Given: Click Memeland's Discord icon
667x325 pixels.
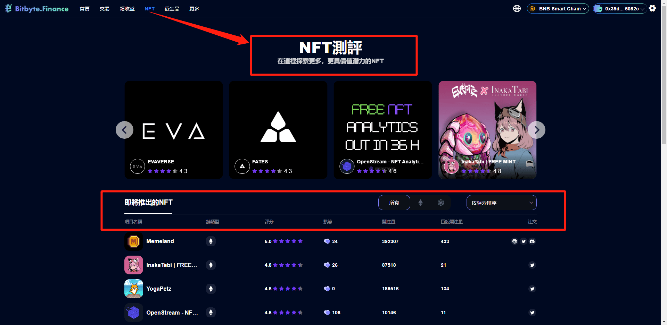Looking at the screenshot, I should pyautogui.click(x=532, y=241).
